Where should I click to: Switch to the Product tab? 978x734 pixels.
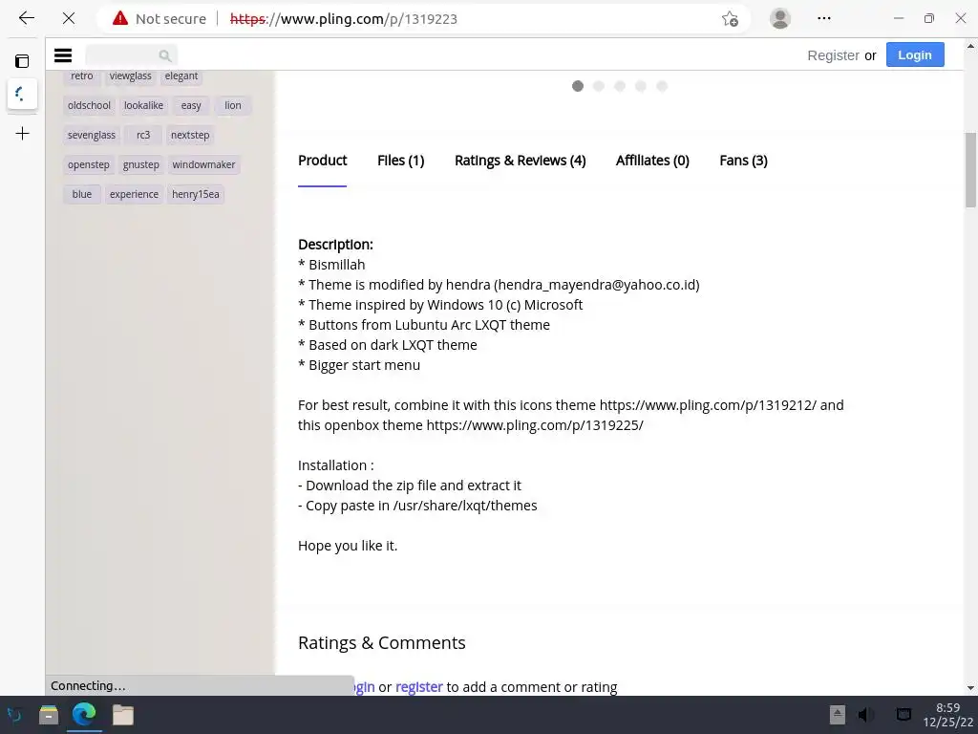coord(322,161)
